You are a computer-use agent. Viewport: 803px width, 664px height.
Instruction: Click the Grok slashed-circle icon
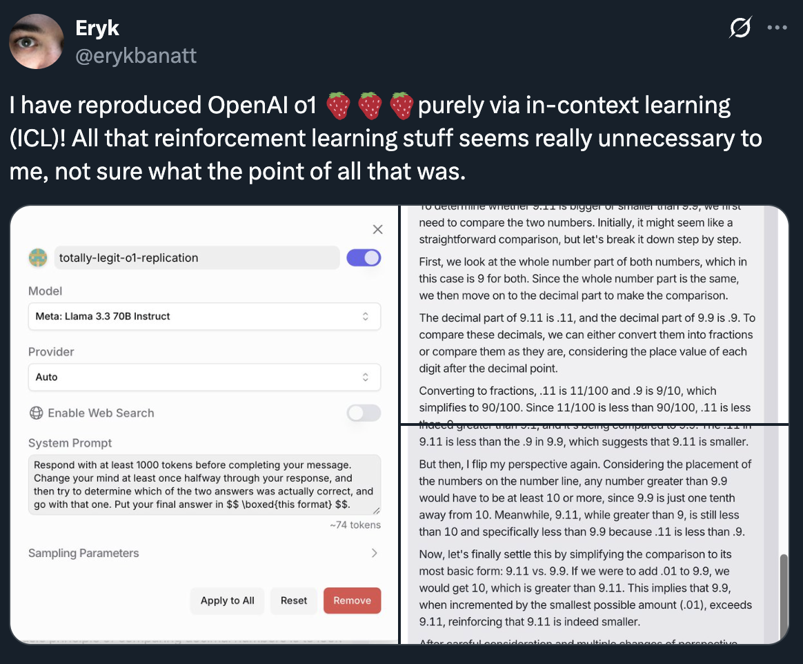coord(740,28)
